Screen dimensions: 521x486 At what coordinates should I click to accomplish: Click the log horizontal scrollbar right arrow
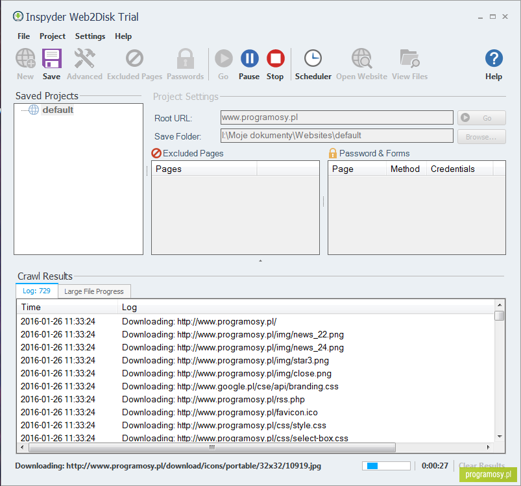tap(488, 447)
